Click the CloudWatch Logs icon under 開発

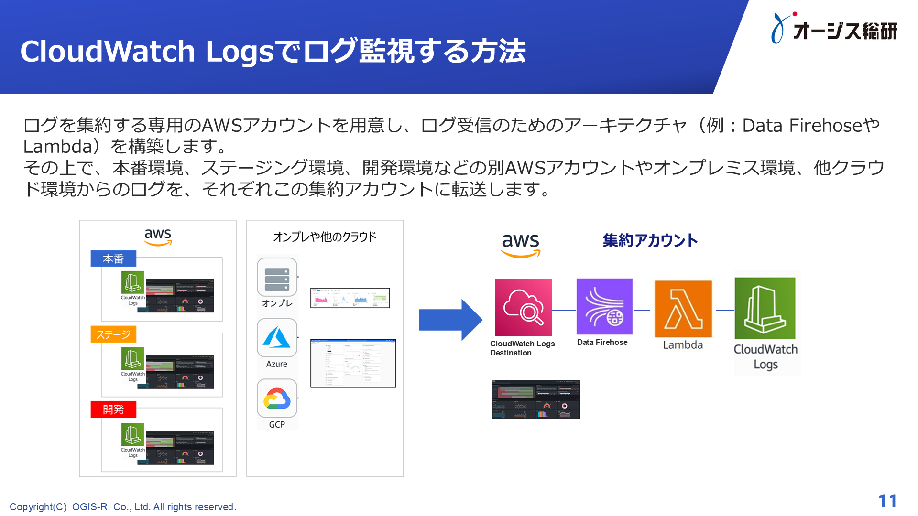[x=132, y=436]
